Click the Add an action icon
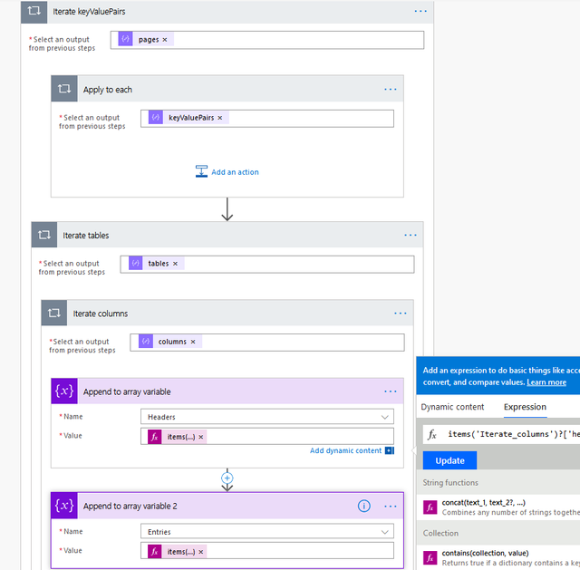The width and height of the screenshot is (580, 570). [201, 171]
